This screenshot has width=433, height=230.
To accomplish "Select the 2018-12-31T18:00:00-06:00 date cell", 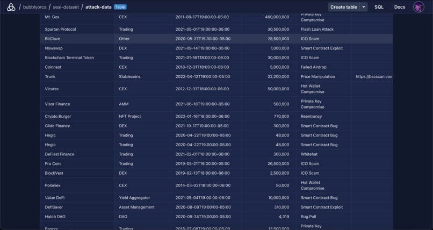I will click(206, 67).
